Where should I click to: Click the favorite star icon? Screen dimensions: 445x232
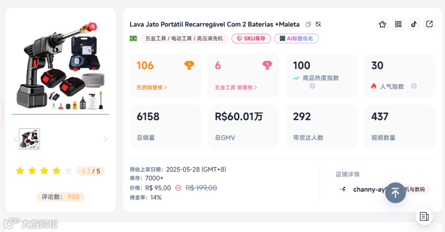[x=382, y=24]
